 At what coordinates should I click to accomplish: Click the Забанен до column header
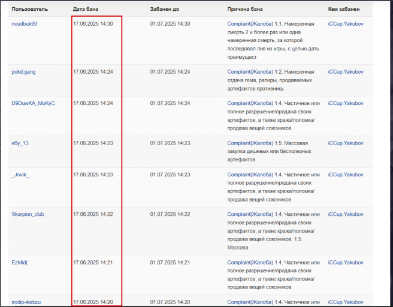165,9
